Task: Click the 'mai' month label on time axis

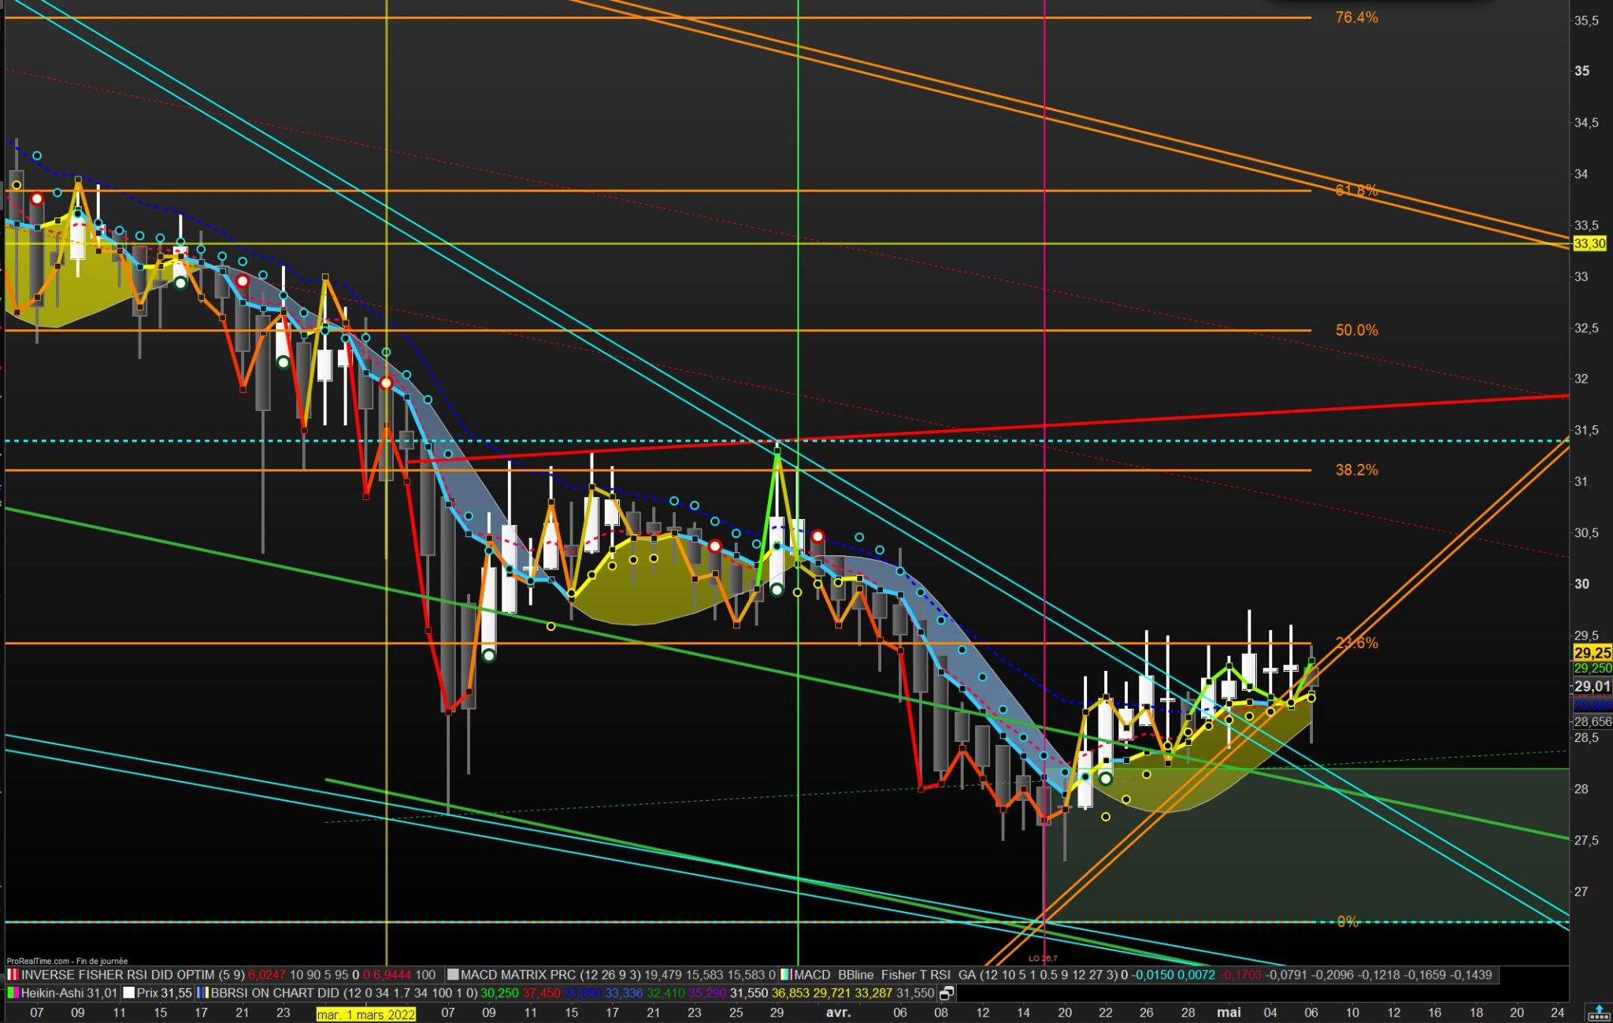Action: [1229, 1013]
